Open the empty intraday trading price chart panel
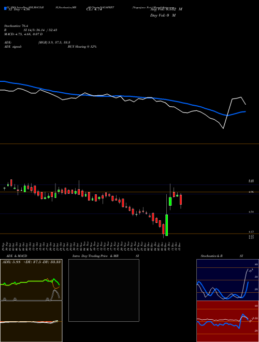259x342 pixels. 104,290
